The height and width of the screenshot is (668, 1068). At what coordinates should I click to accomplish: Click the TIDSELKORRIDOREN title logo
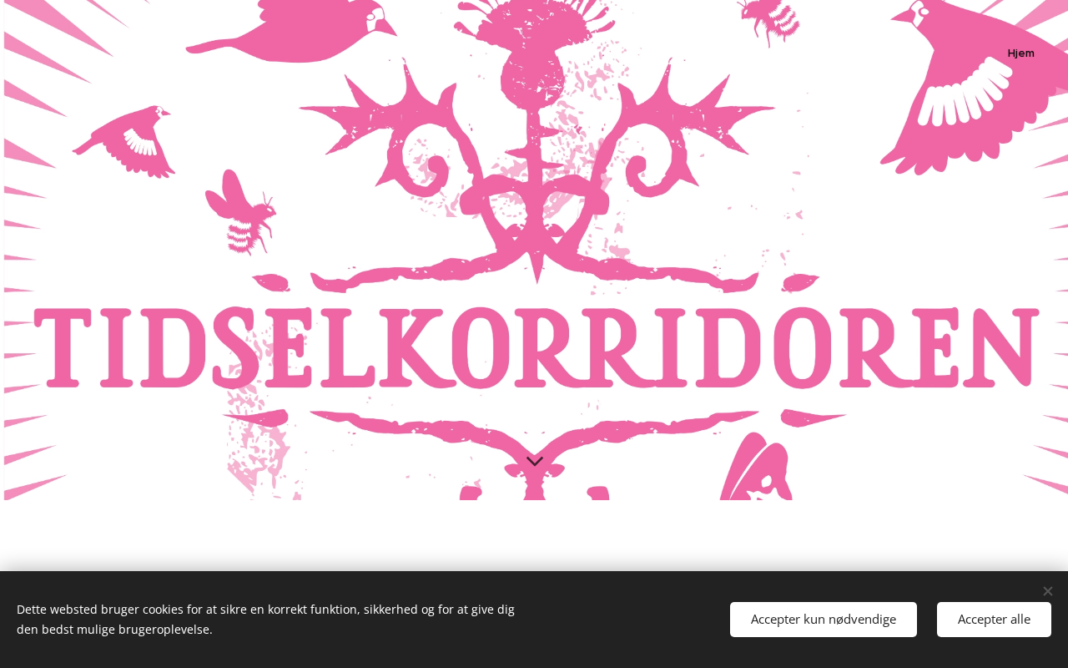(537, 348)
